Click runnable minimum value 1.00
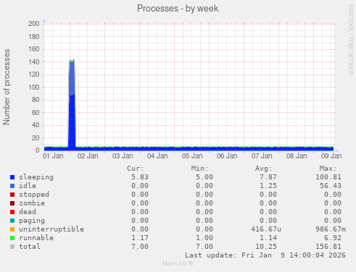Viewport: 356px width, 272px height. [204, 238]
